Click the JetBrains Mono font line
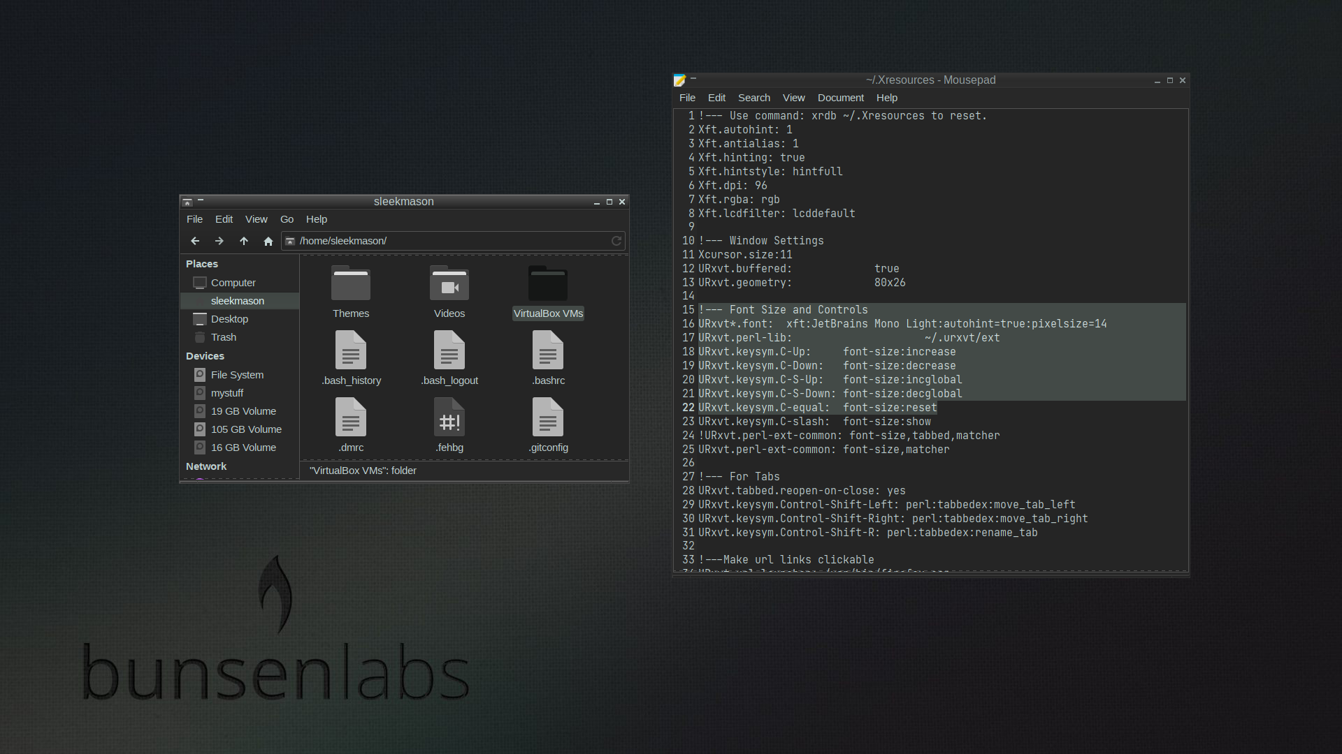1342x754 pixels. [x=902, y=324]
